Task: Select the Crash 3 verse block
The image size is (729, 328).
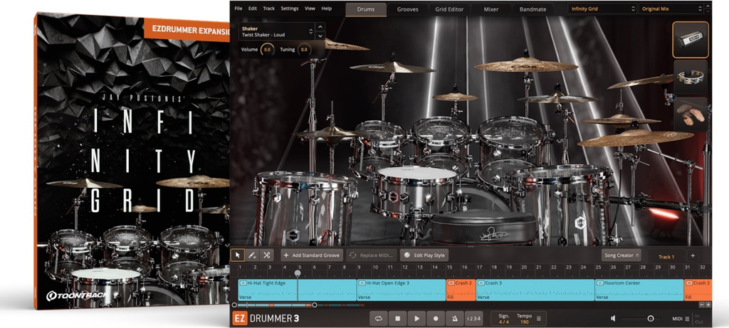Action: [535, 290]
